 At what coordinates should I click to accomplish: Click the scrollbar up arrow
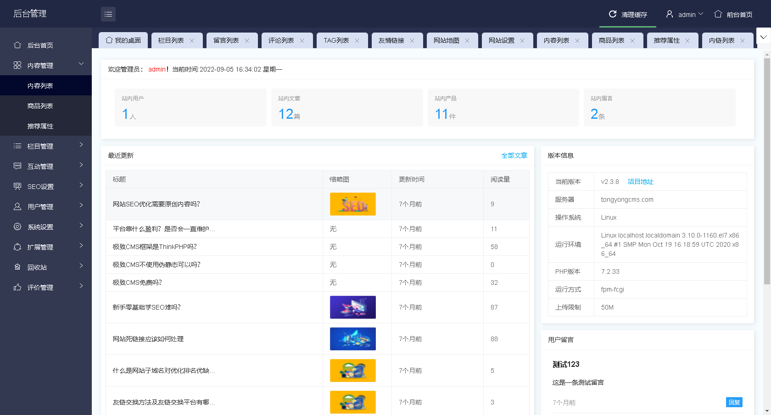click(x=767, y=54)
